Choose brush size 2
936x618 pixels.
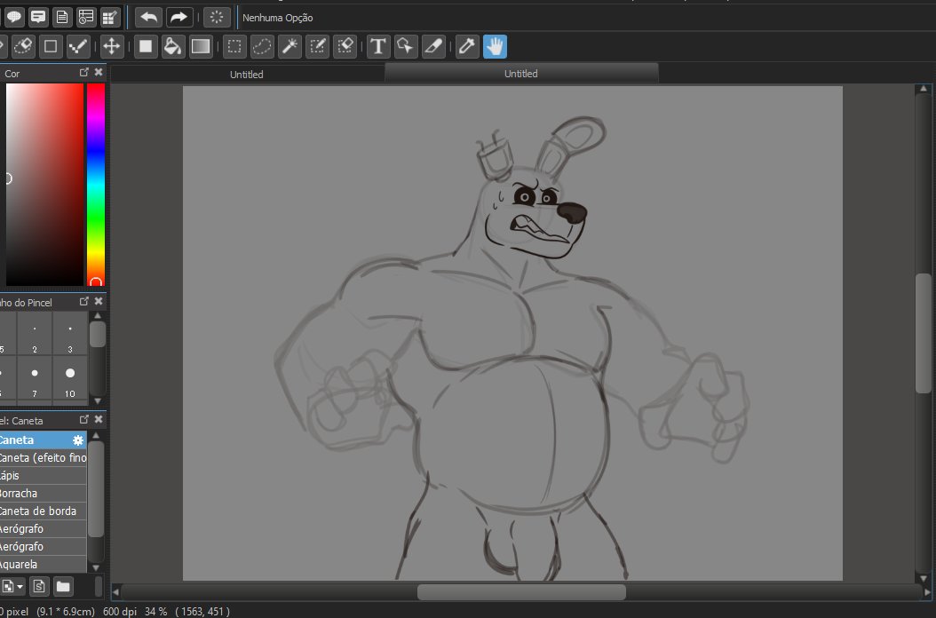35,334
